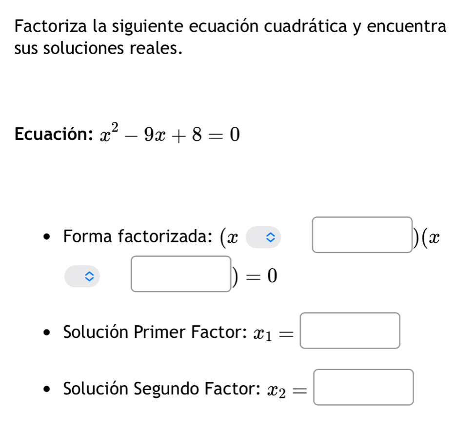Focus the x₂ solution input field
Image resolution: width=456 pixels, height=431 pixels.
[364, 388]
